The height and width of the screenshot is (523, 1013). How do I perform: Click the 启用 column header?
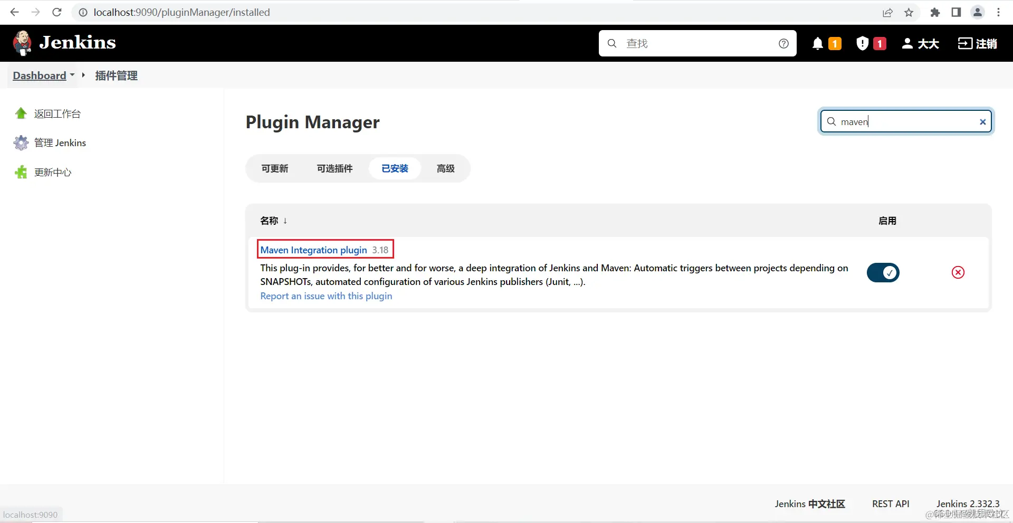pyautogui.click(x=887, y=221)
